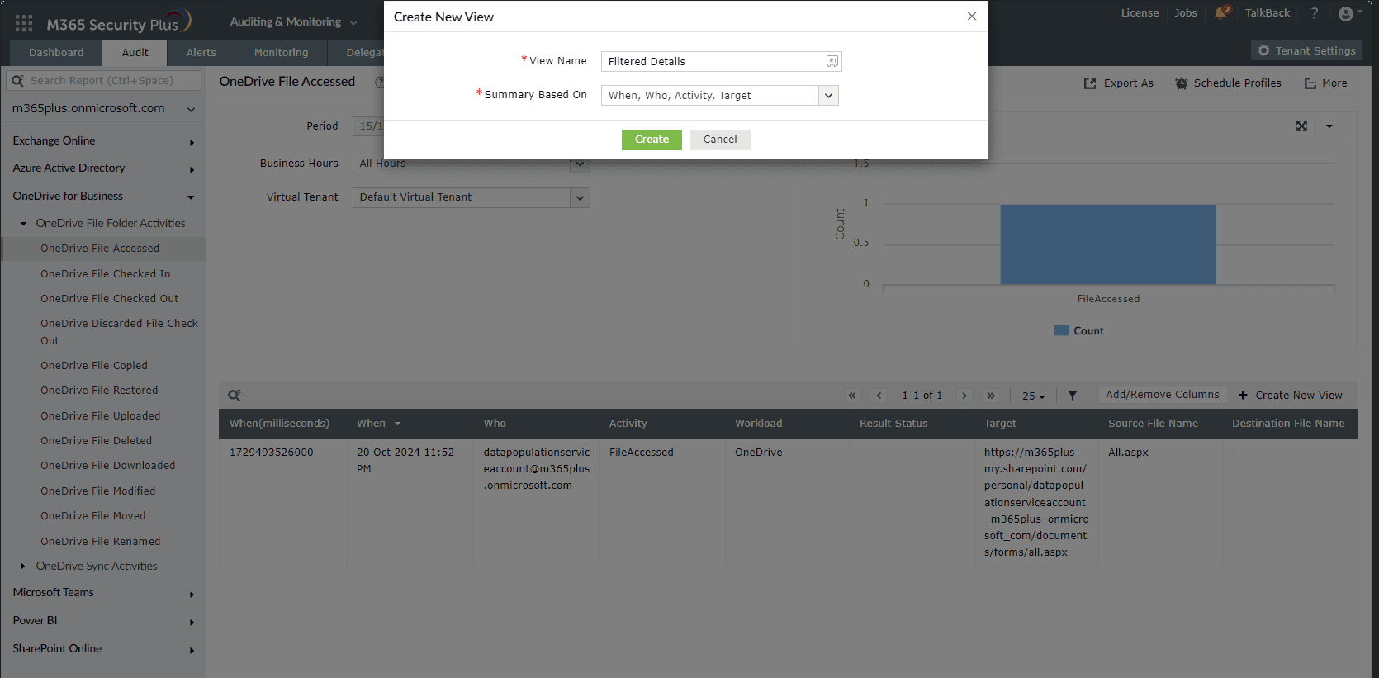The height and width of the screenshot is (678, 1379).
Task: Go to next page of results
Action: [964, 396]
